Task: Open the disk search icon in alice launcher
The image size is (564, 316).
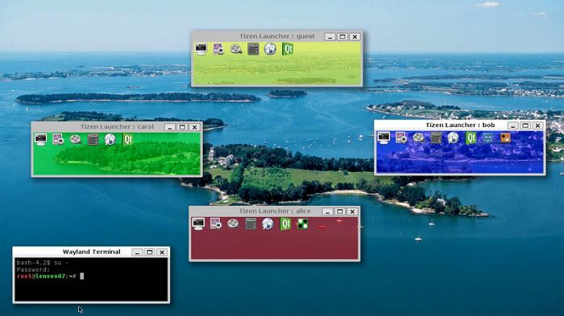Action: point(234,224)
